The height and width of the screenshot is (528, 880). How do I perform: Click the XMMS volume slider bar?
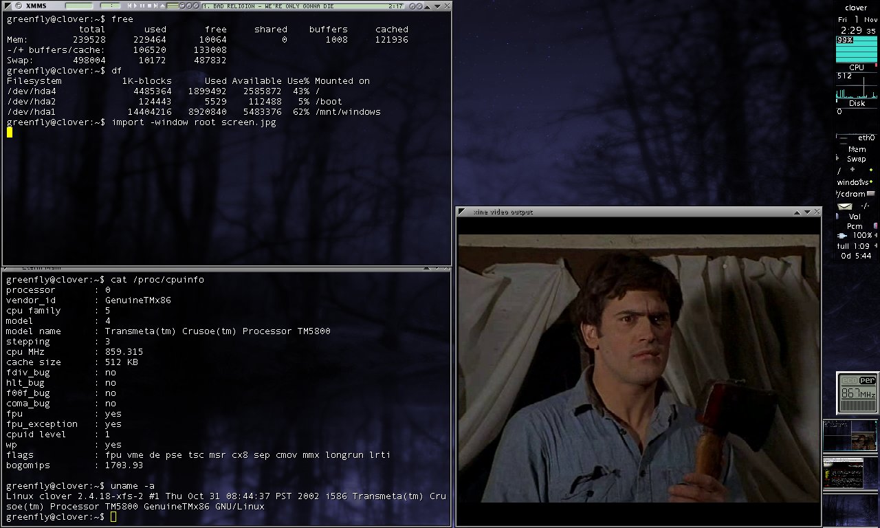point(173,5)
